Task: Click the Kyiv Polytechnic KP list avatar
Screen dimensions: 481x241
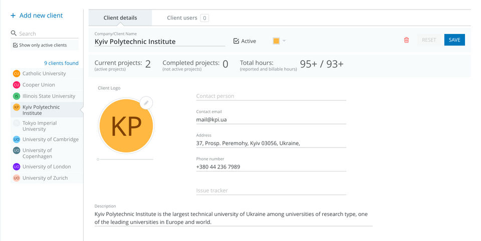Action: pyautogui.click(x=17, y=107)
